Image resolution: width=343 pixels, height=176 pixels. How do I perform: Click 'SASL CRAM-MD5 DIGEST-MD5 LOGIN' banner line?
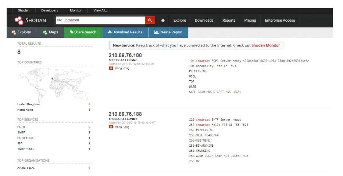click(x=215, y=92)
